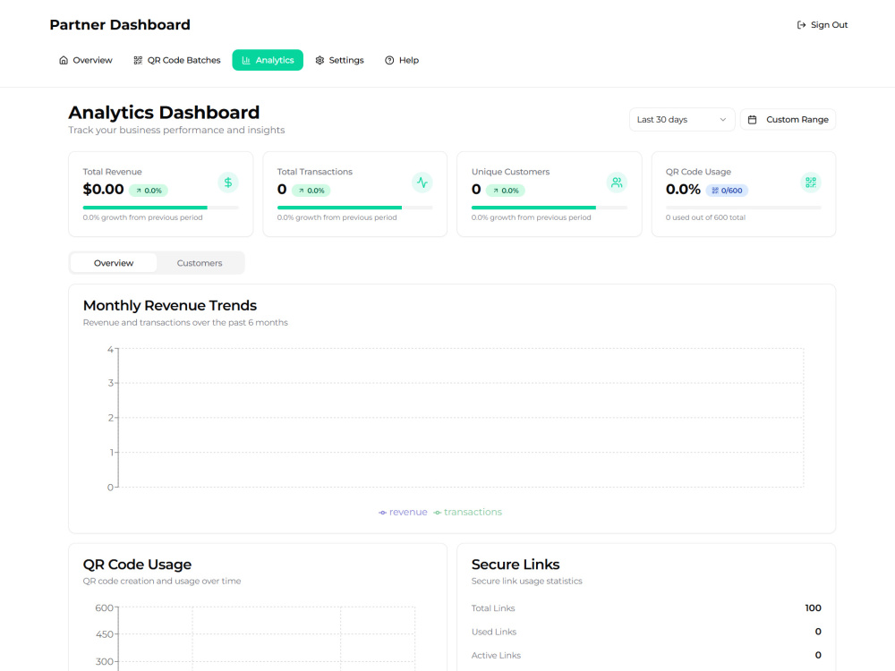This screenshot has height=671, width=895.
Task: Open the Last 30 days period dropdown
Action: 682,120
